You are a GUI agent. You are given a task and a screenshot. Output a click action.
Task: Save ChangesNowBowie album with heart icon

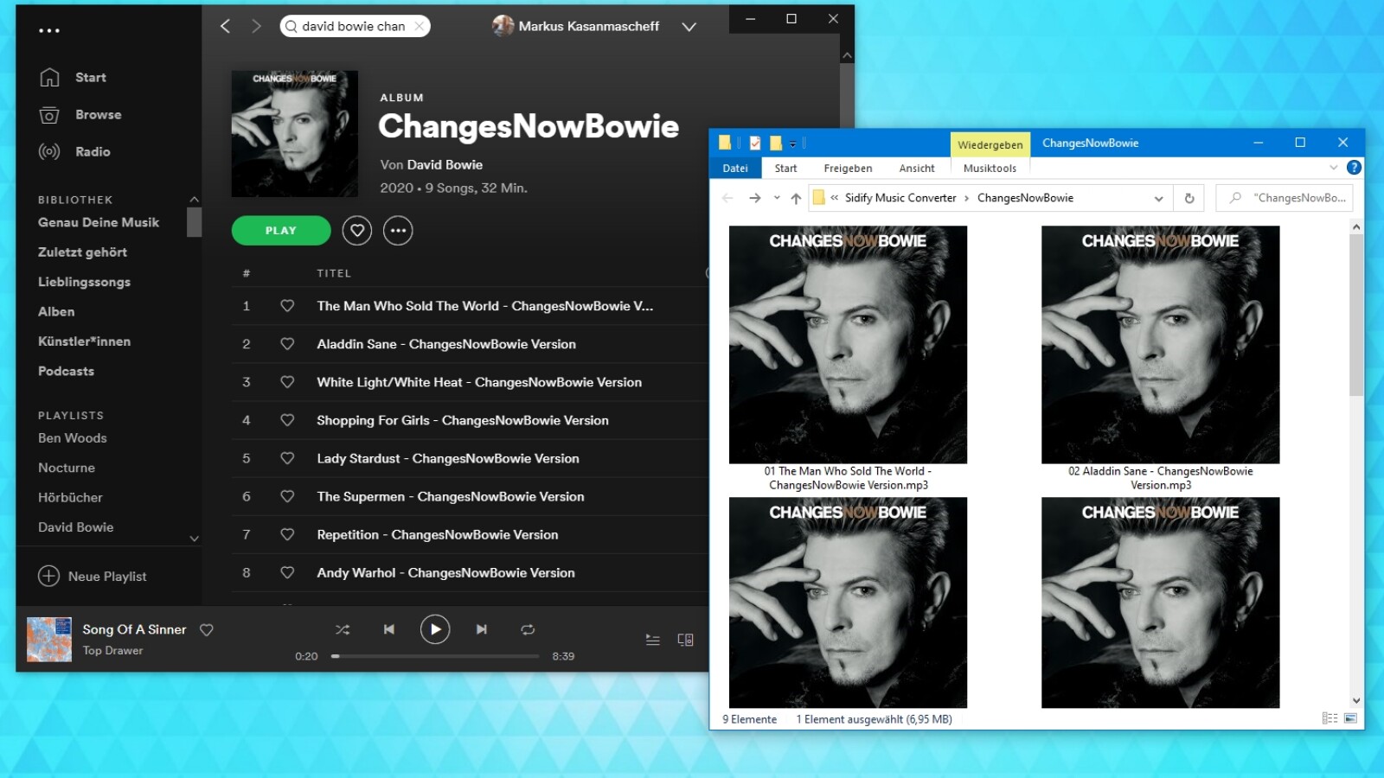pos(357,231)
